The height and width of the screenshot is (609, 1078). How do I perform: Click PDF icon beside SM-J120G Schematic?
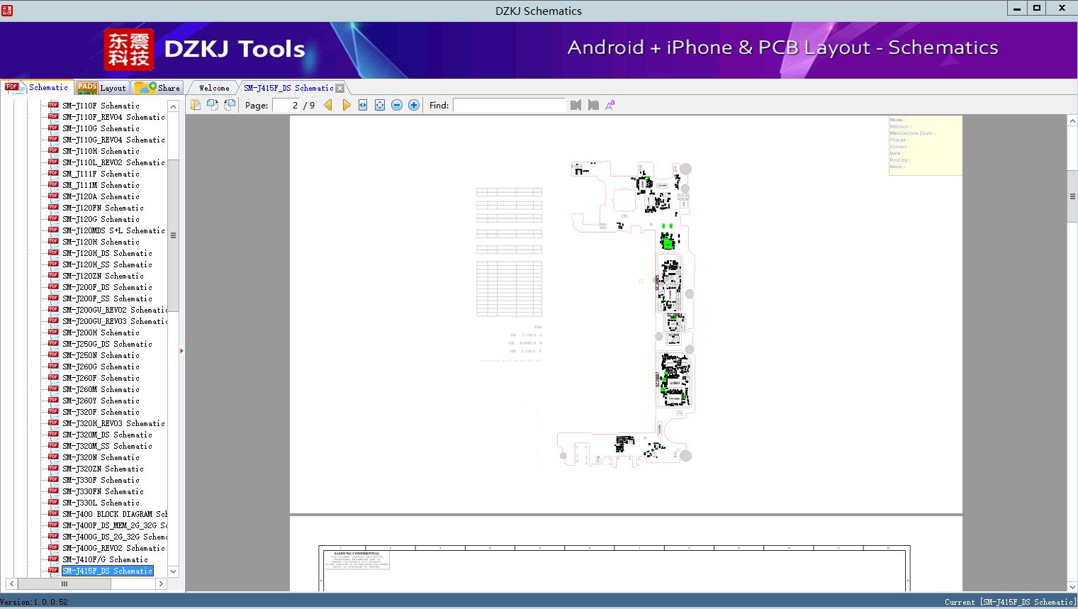tap(53, 218)
